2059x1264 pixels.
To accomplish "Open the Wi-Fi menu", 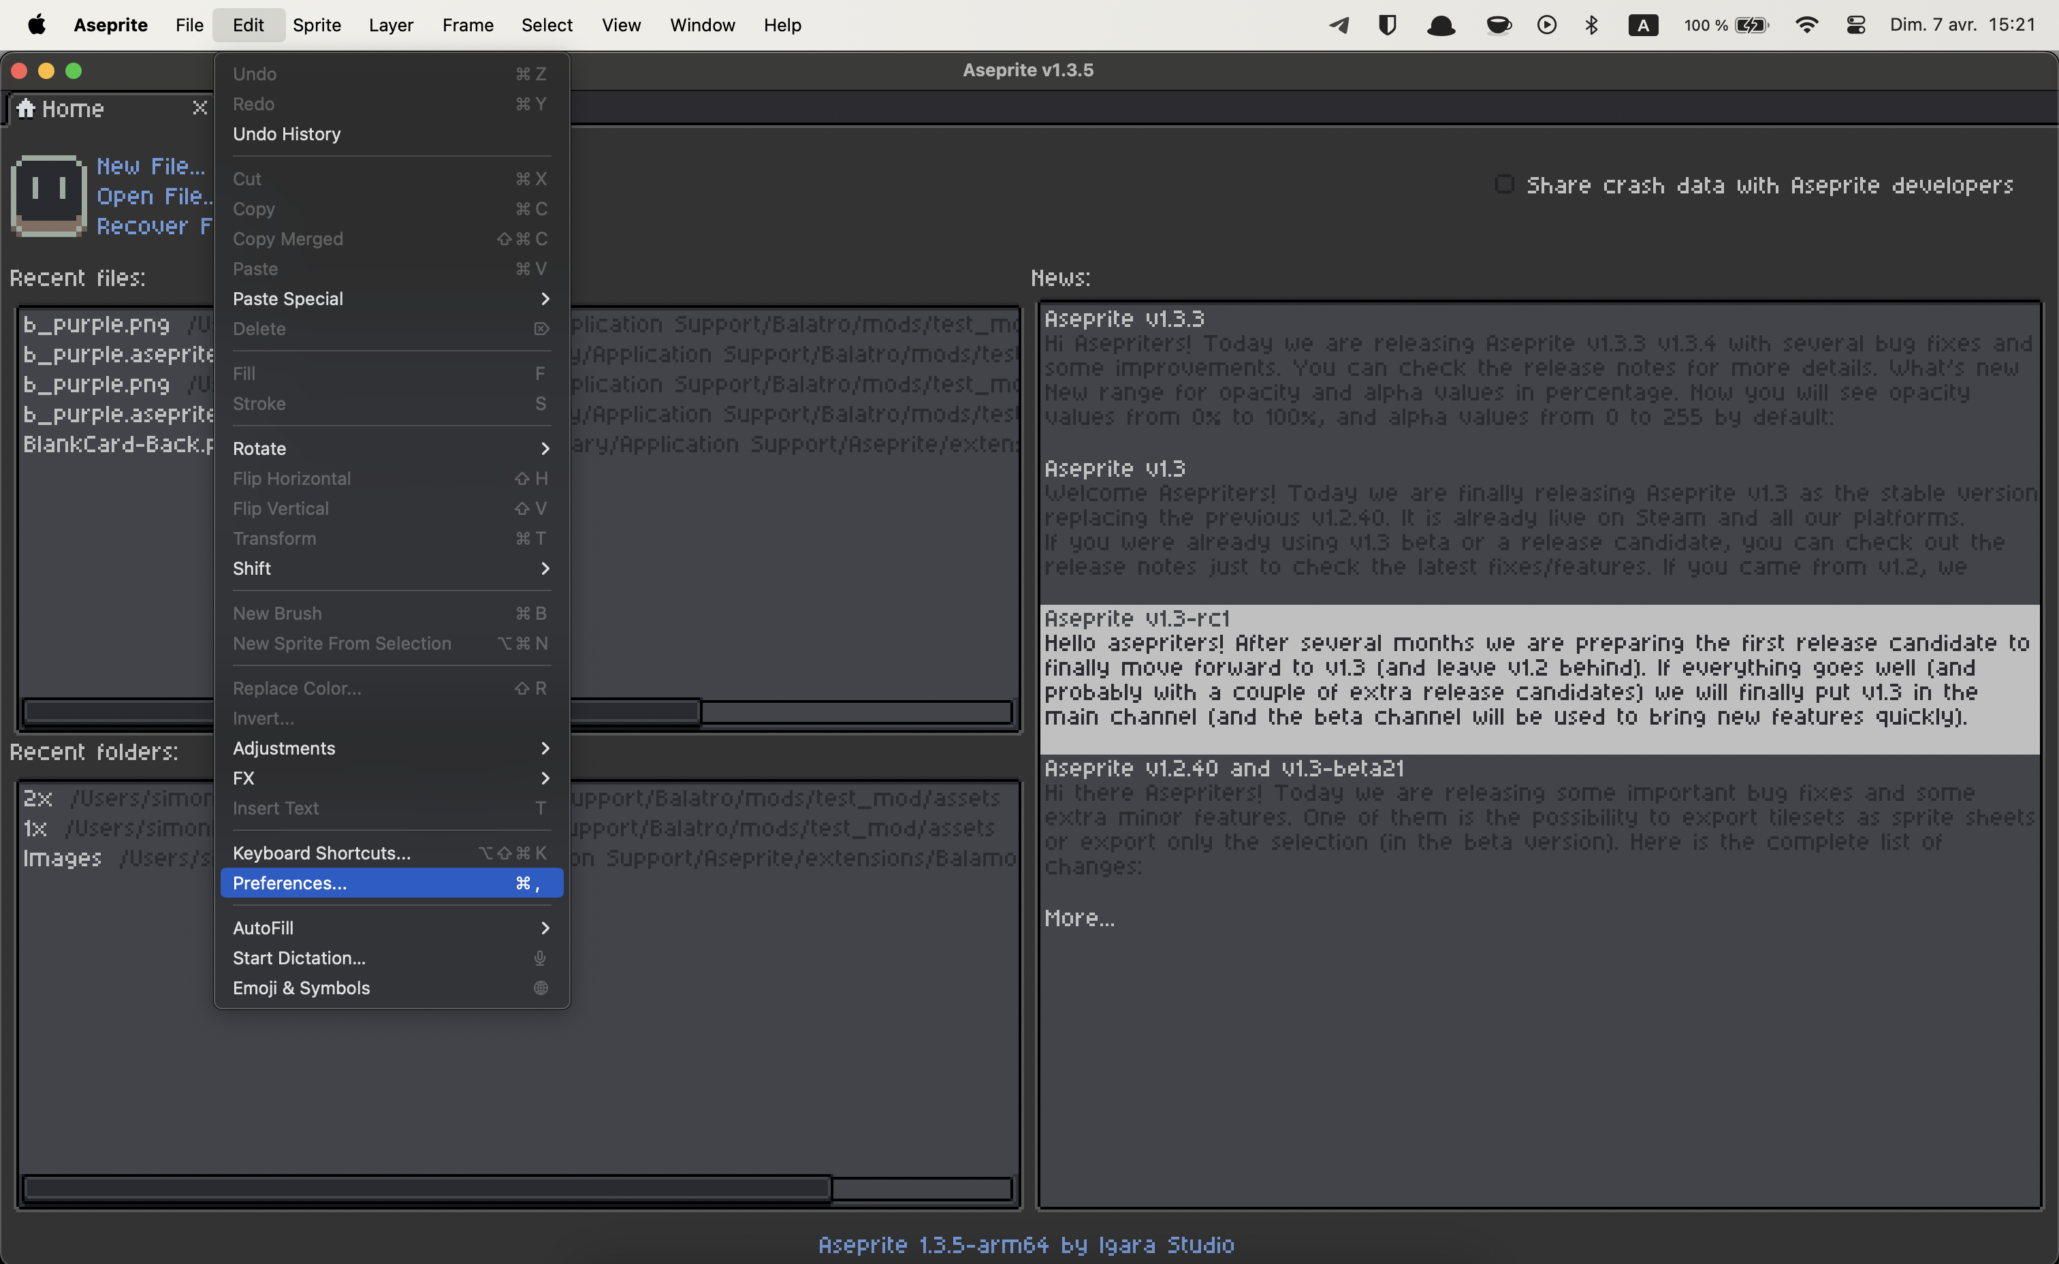I will [1806, 25].
